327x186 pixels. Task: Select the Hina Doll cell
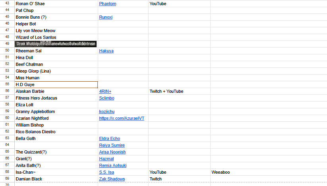click(56, 58)
